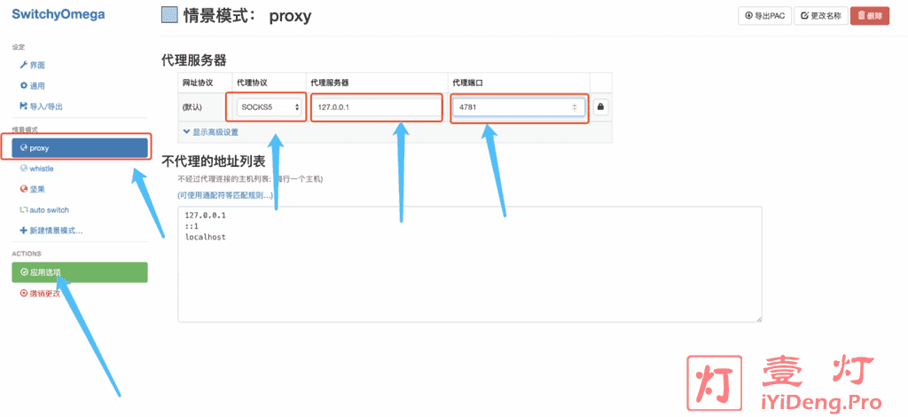Click the 代理端口 column header
The image size is (908, 417).
pyautogui.click(x=468, y=83)
